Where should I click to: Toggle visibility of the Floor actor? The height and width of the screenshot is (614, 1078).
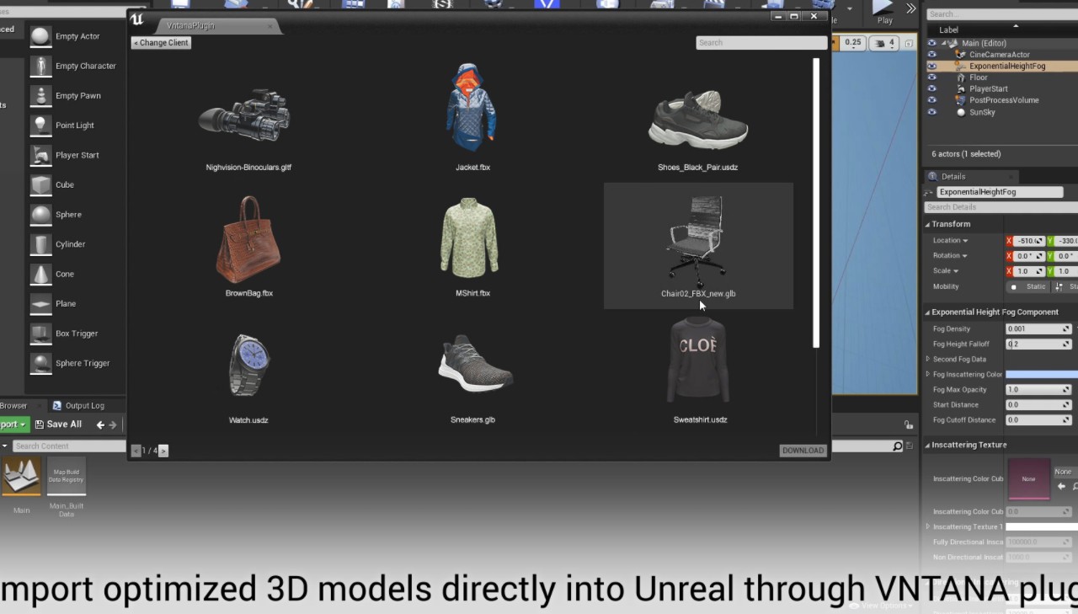[931, 77]
